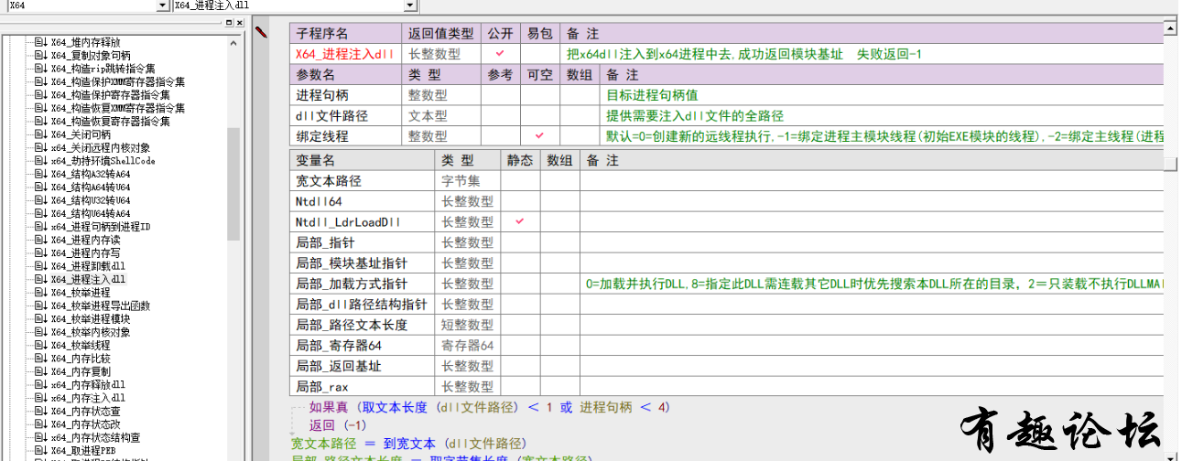Toggle 静态 cell for Ntdll64 variable
This screenshot has height=461, width=1182.
click(520, 201)
